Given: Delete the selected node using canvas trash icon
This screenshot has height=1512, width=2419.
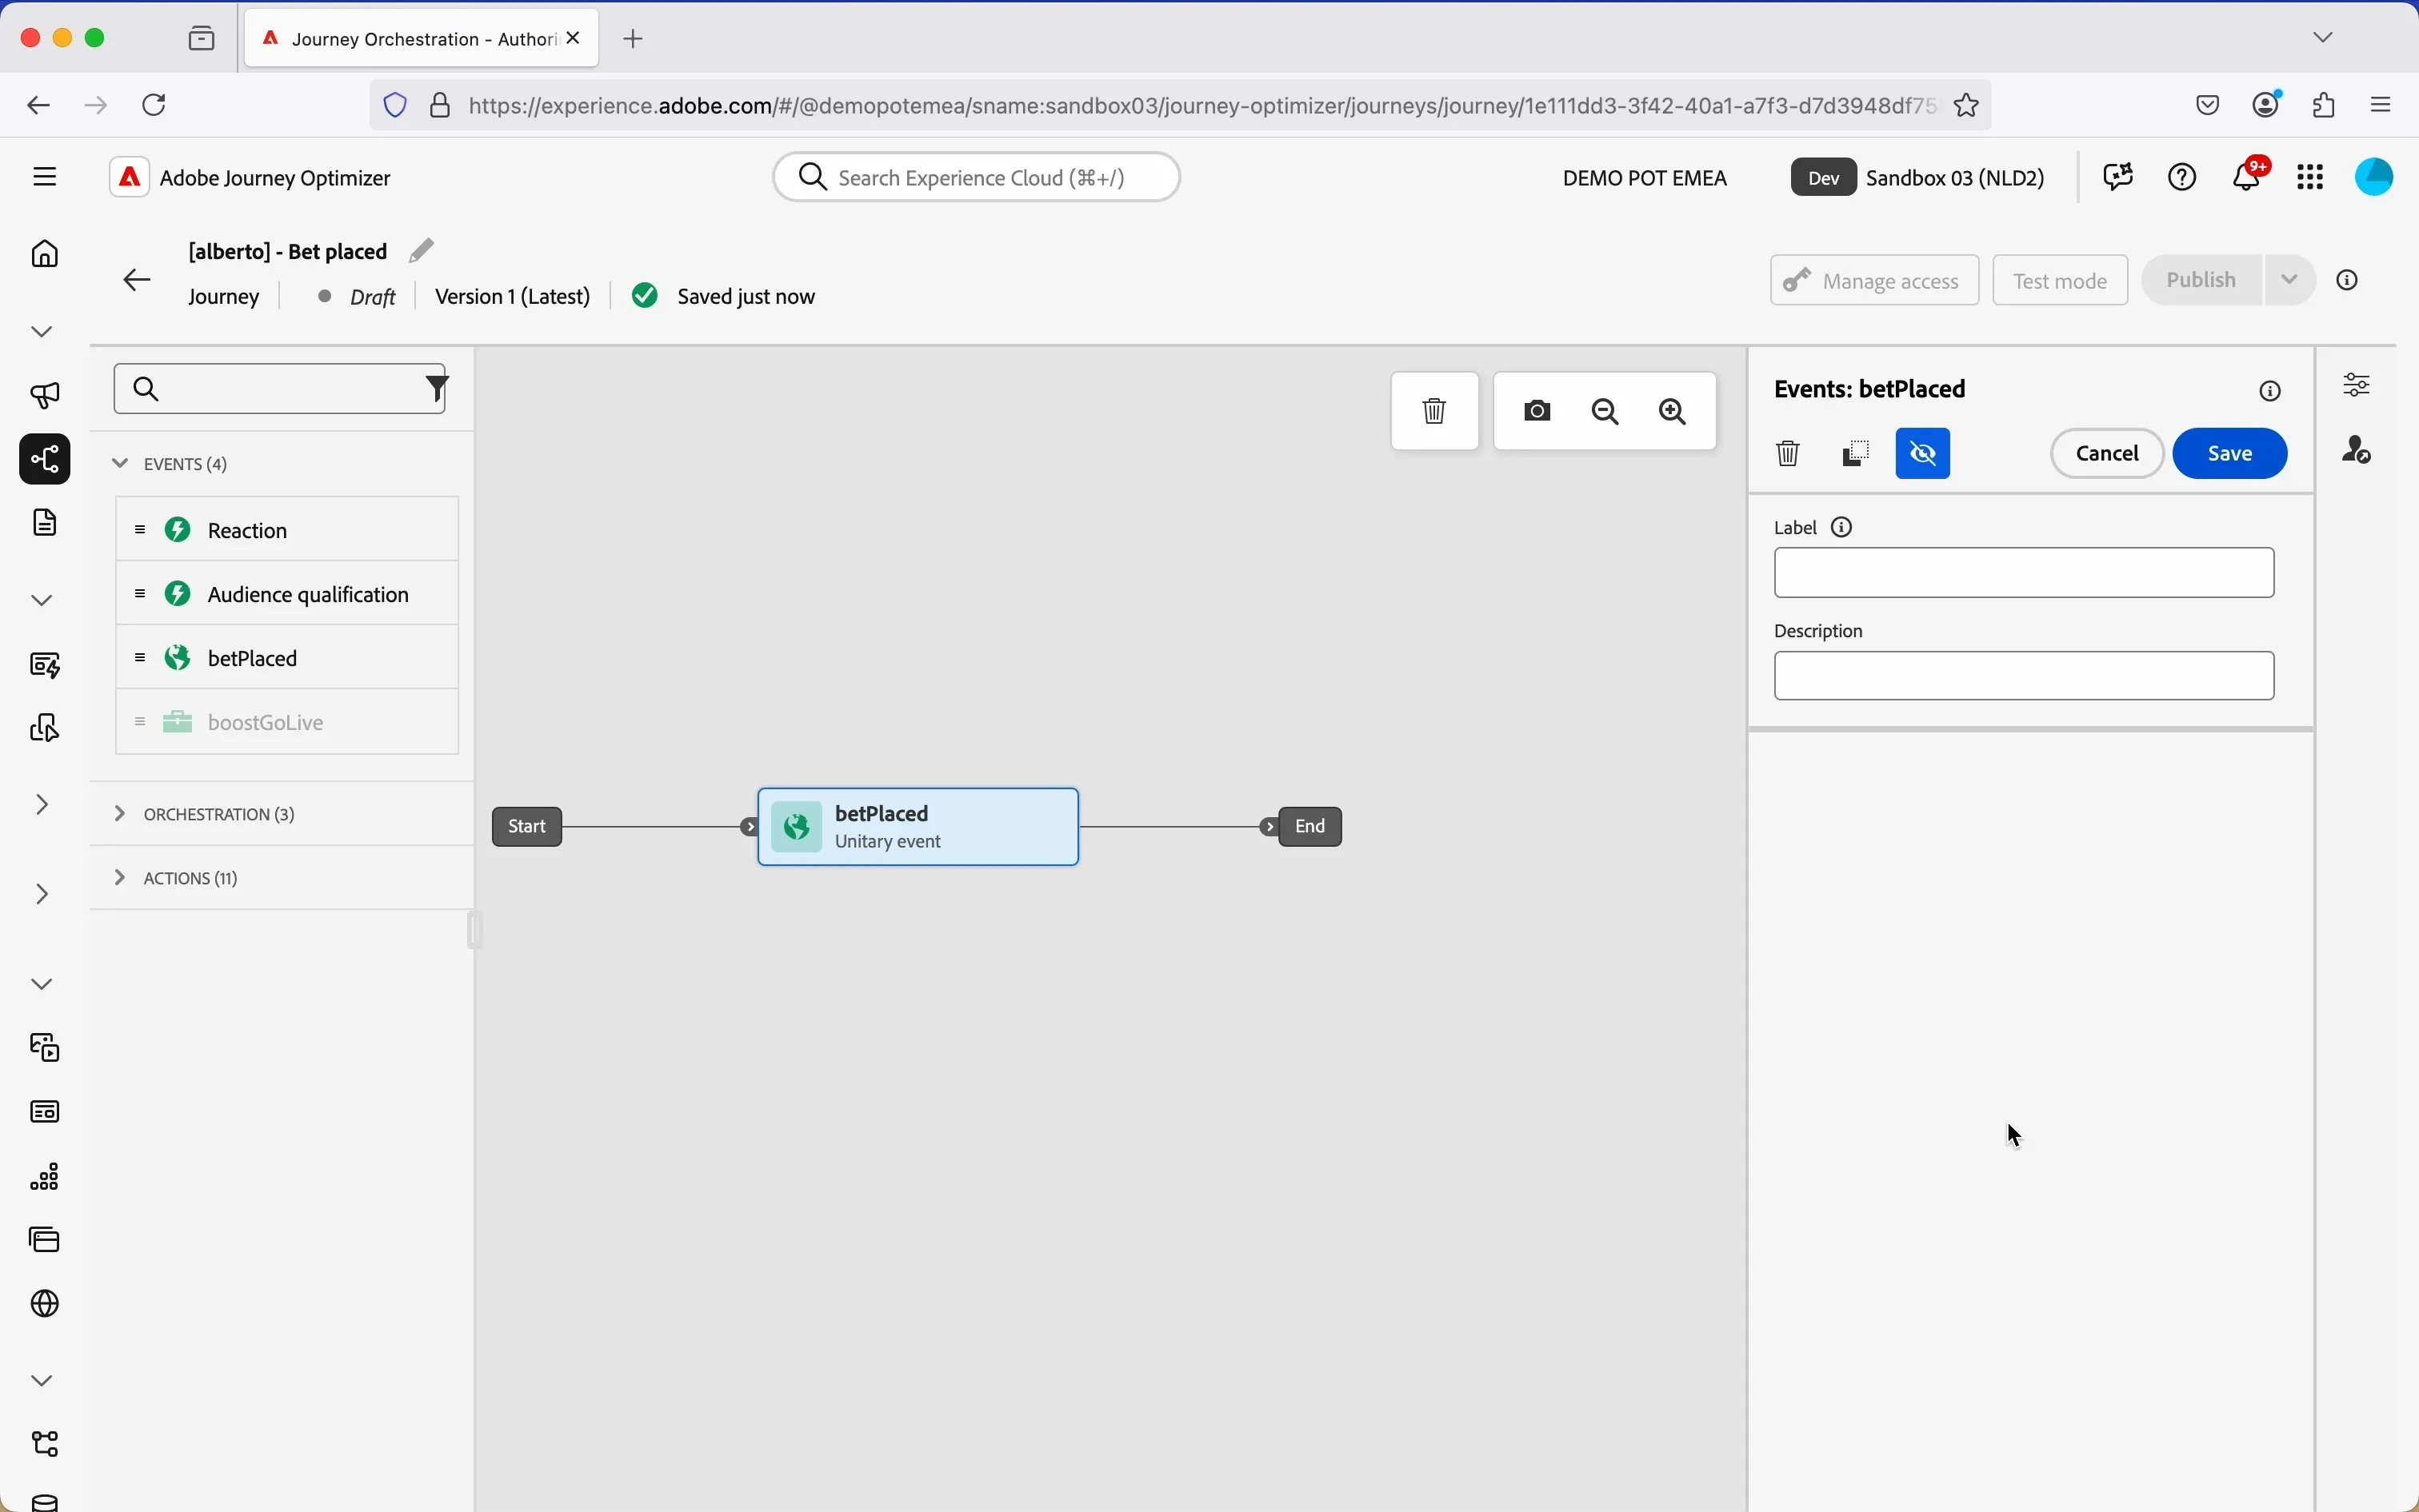Looking at the screenshot, I should (1434, 411).
